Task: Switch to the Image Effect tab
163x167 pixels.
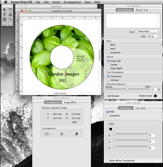Action: [70, 102]
